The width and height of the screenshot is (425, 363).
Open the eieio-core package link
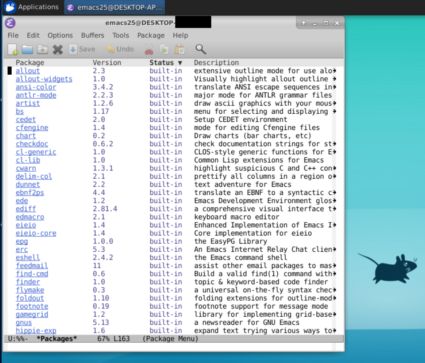click(x=36, y=233)
